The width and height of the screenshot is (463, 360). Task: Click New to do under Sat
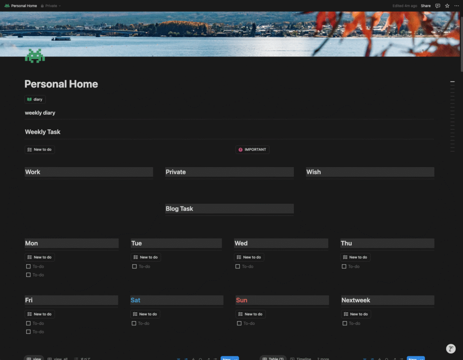point(145,314)
